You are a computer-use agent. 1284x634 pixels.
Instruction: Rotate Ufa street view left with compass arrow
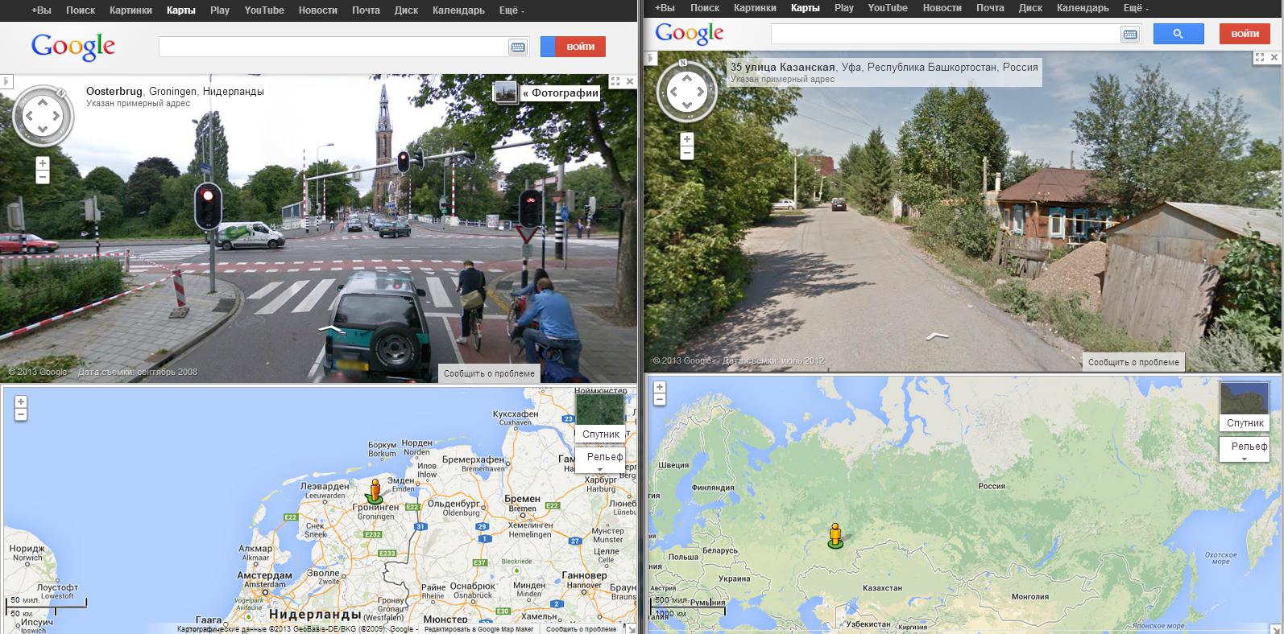point(673,93)
